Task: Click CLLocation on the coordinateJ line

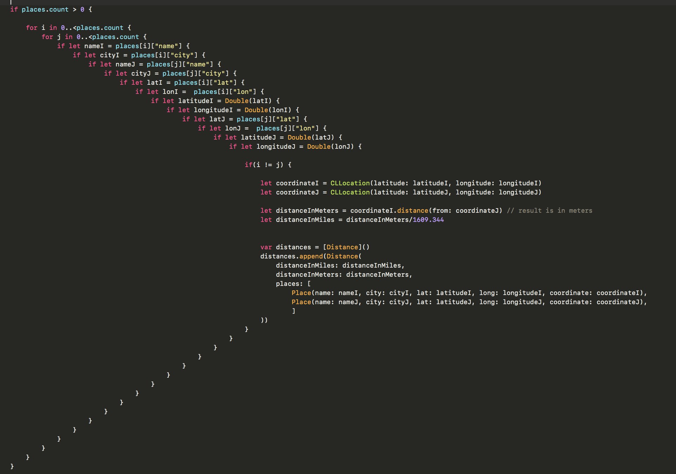Action: (x=350, y=192)
